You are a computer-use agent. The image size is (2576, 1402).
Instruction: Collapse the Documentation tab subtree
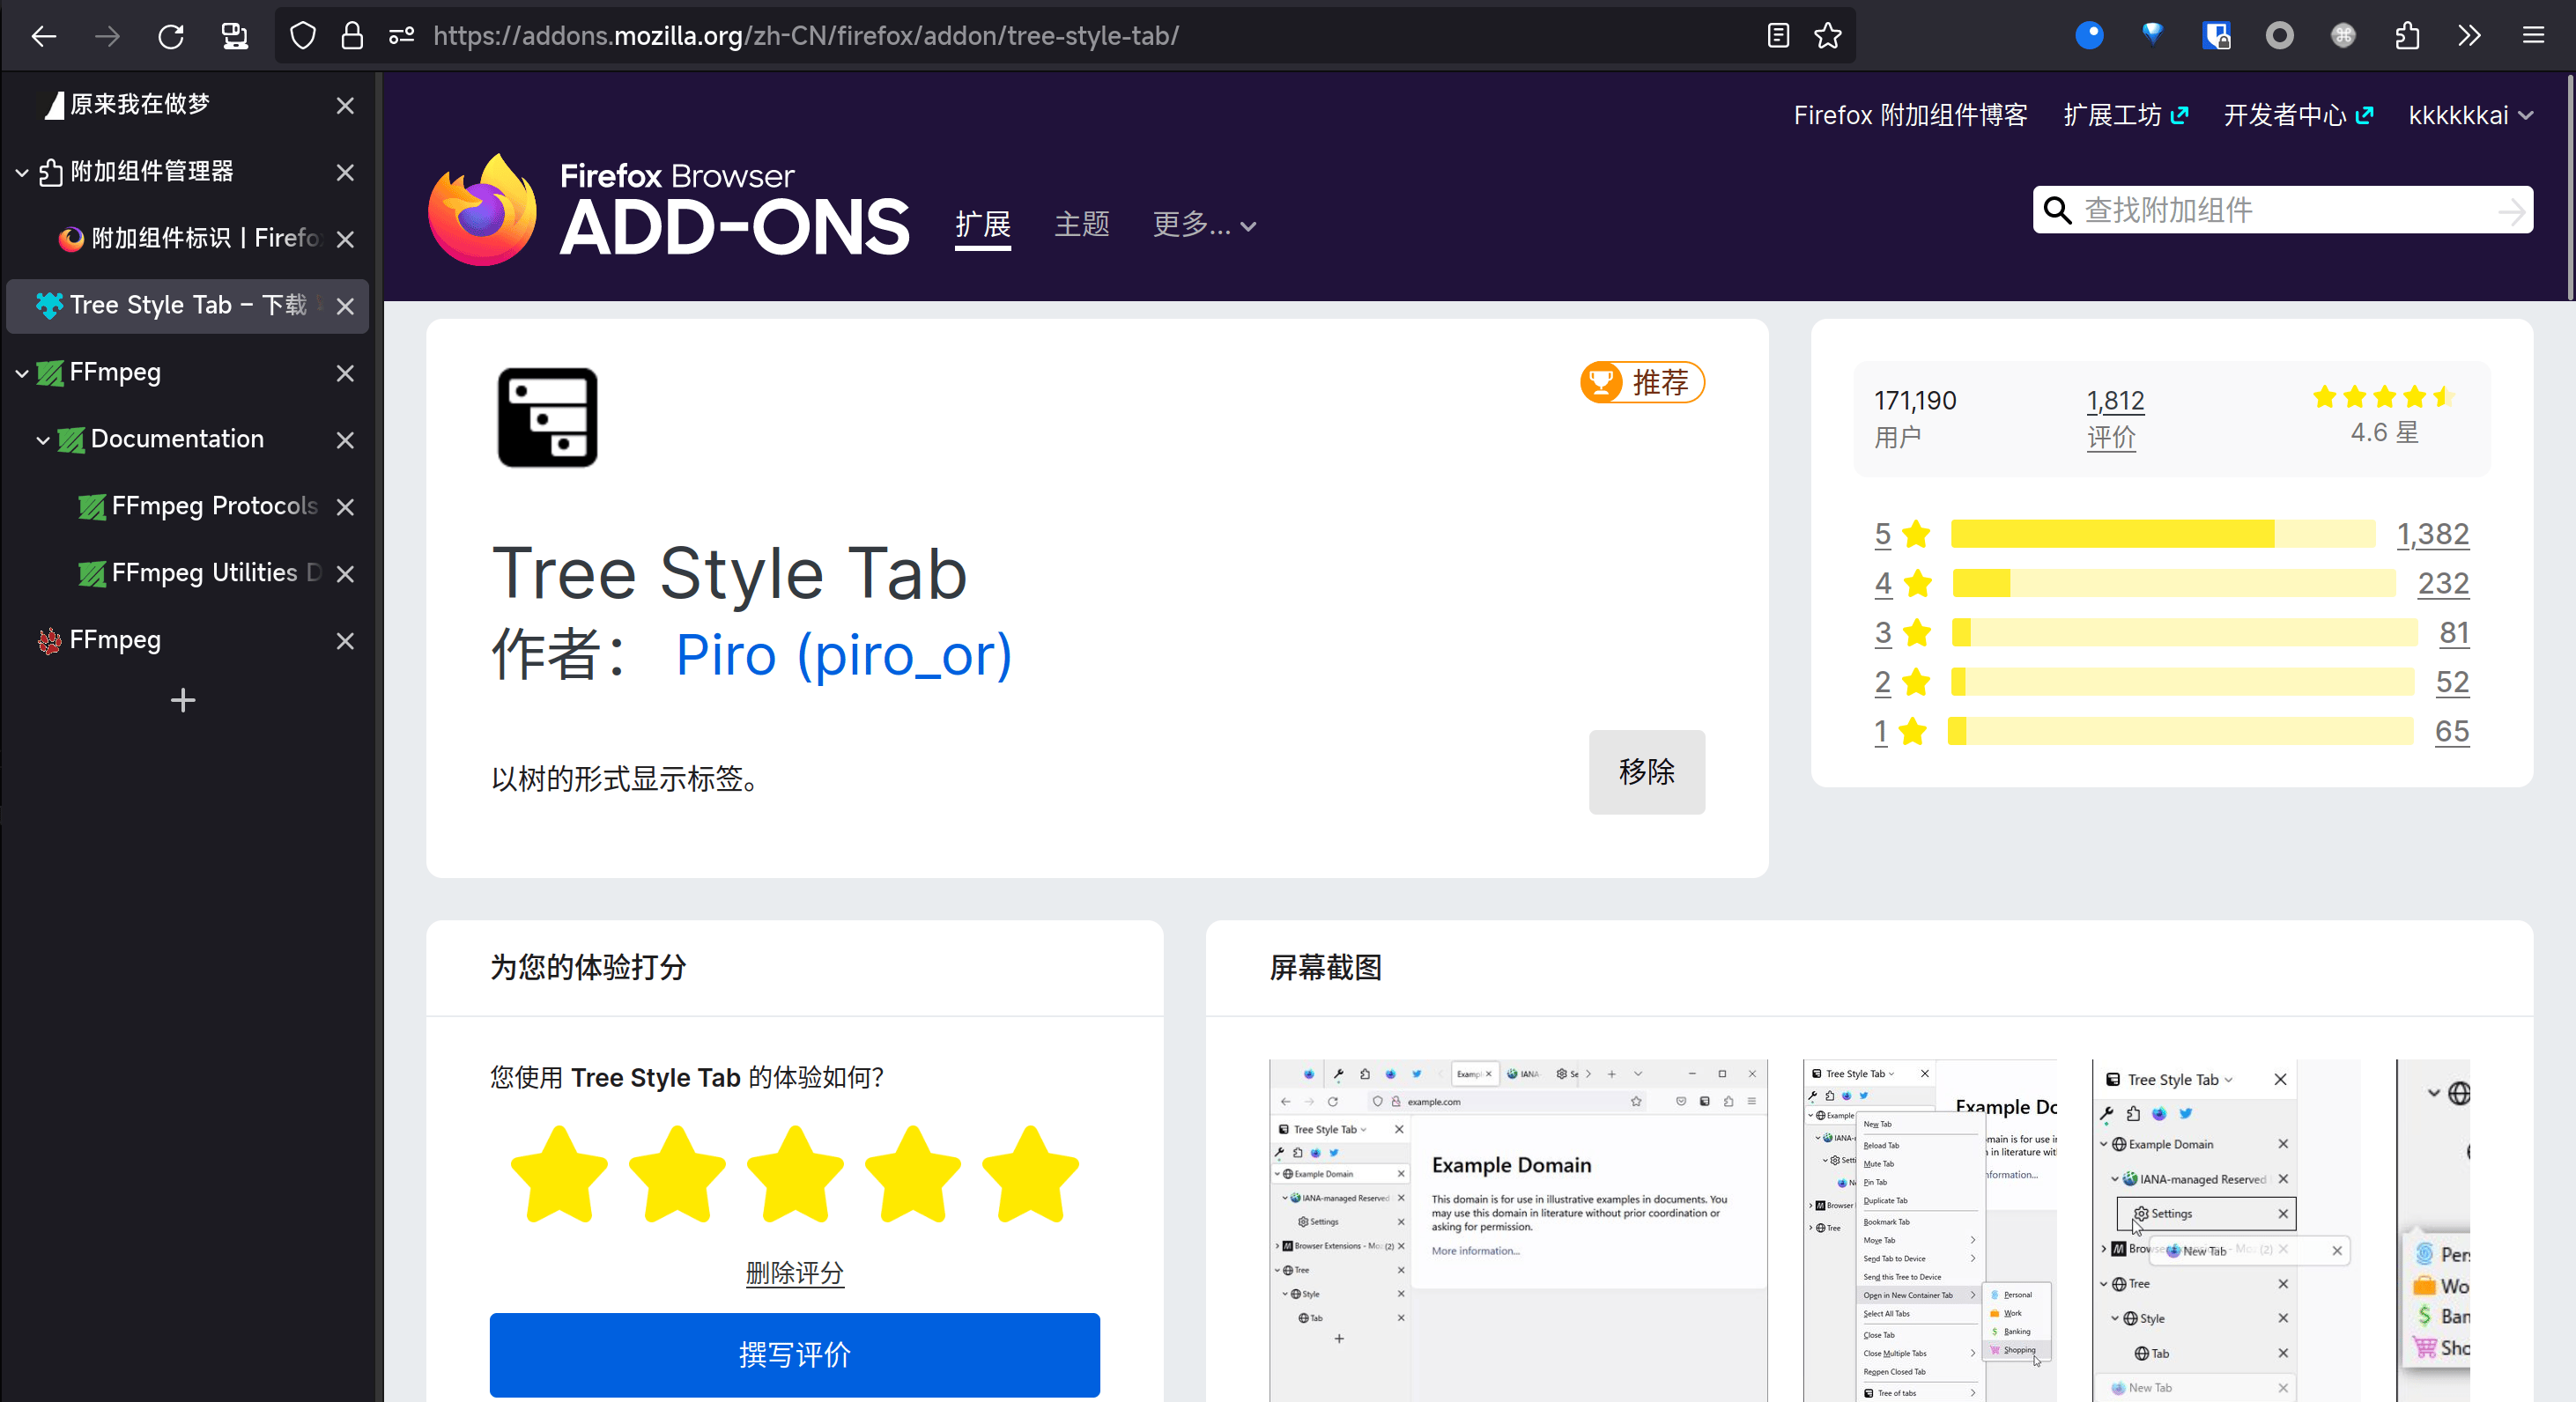pos(43,440)
